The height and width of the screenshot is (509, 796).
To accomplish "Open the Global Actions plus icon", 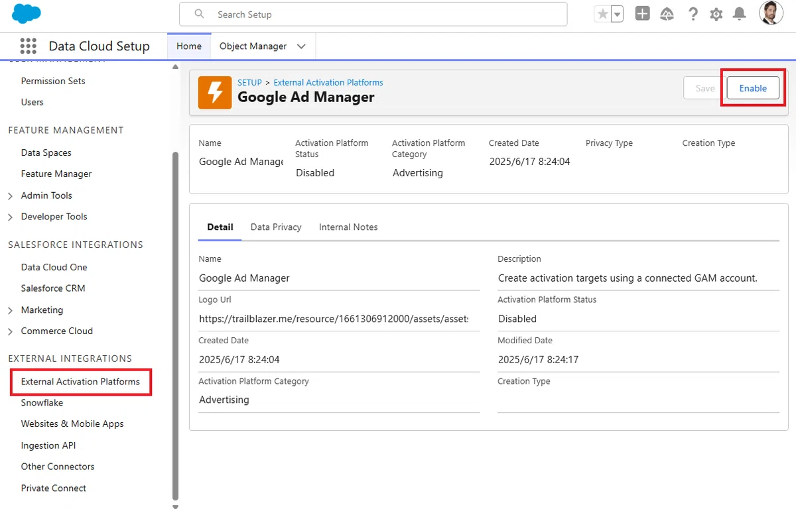I will click(642, 14).
